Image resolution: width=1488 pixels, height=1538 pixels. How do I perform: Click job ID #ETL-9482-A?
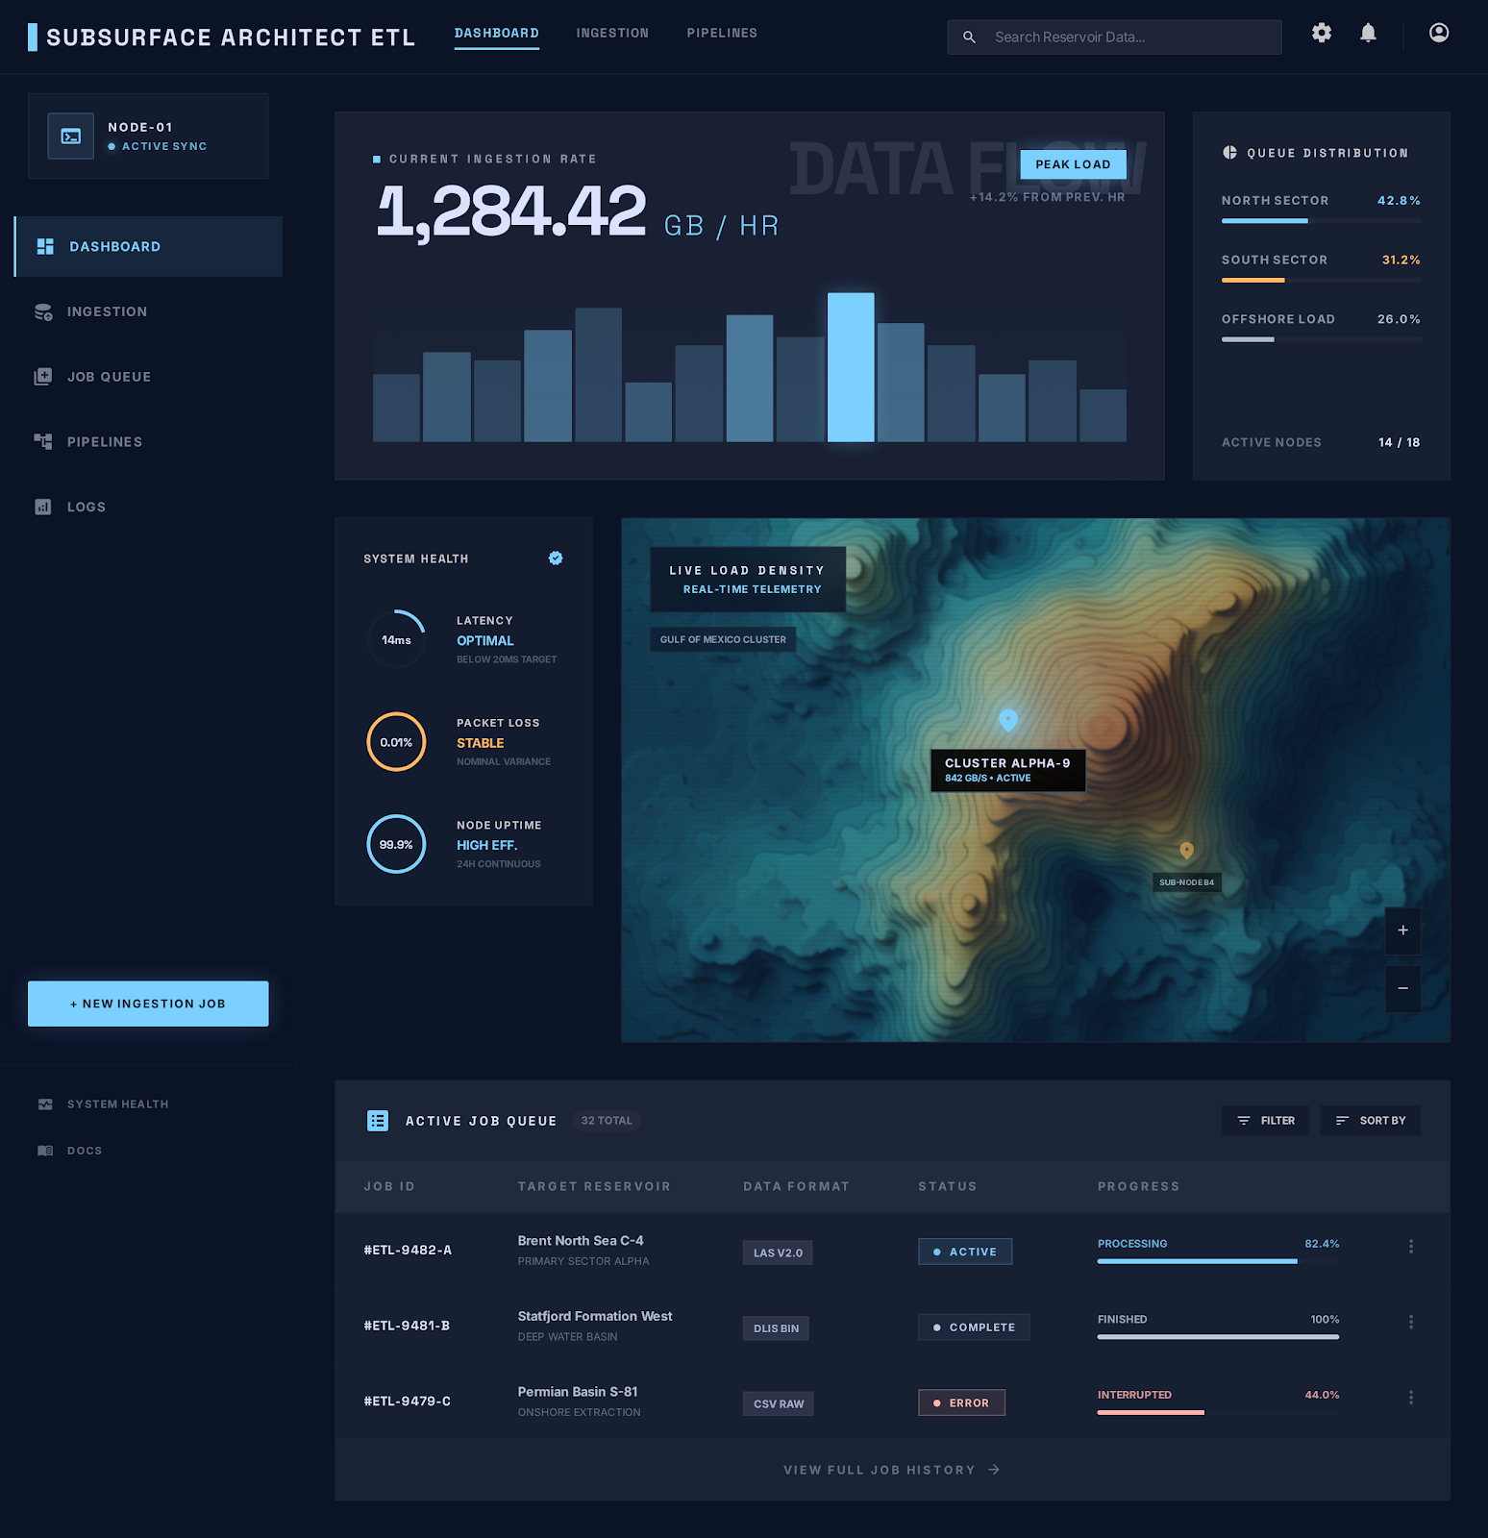click(408, 1250)
